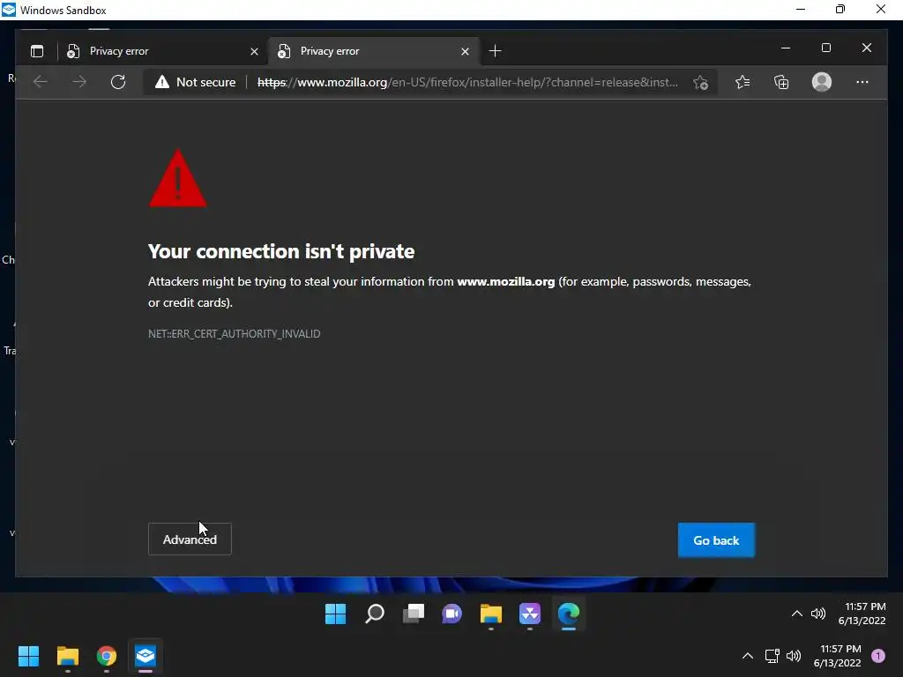Click the Advanced button

pyautogui.click(x=190, y=539)
